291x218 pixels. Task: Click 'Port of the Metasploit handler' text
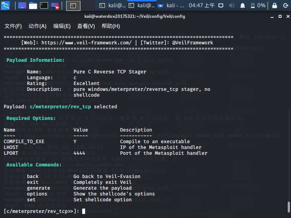click(163, 153)
